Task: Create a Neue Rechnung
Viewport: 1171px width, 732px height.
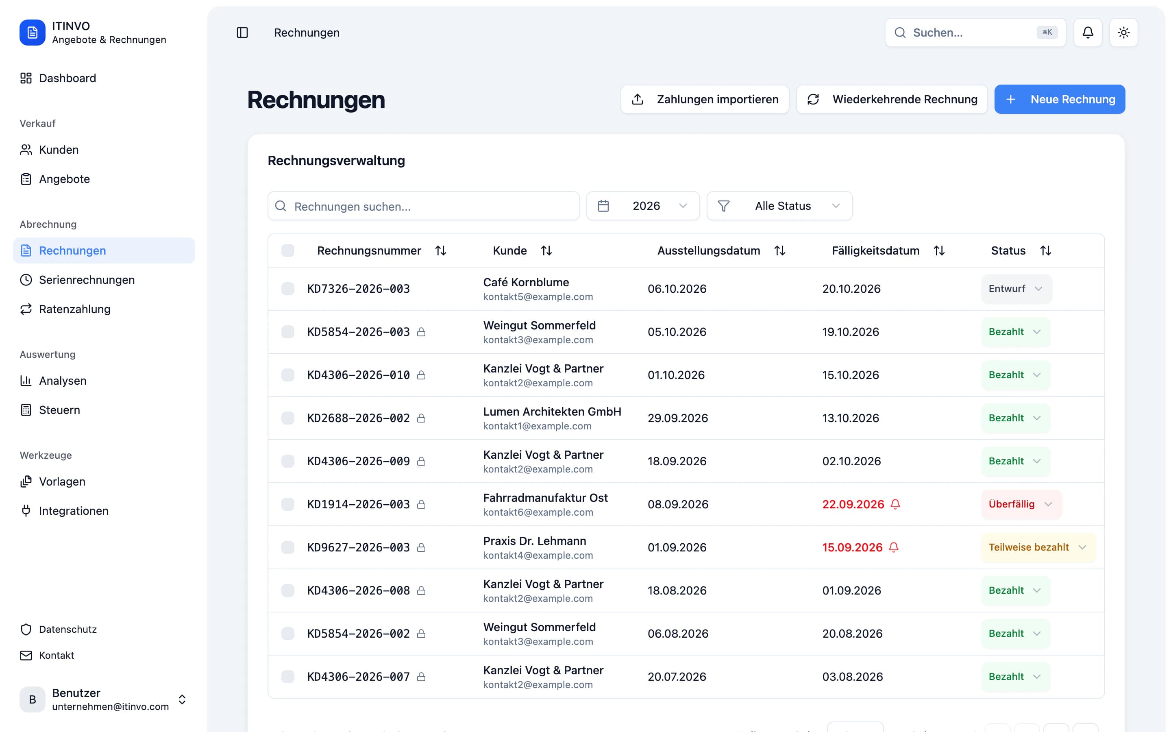Action: point(1059,99)
